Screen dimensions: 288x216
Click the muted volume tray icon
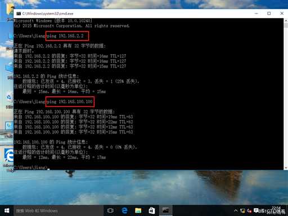click(x=249, y=211)
